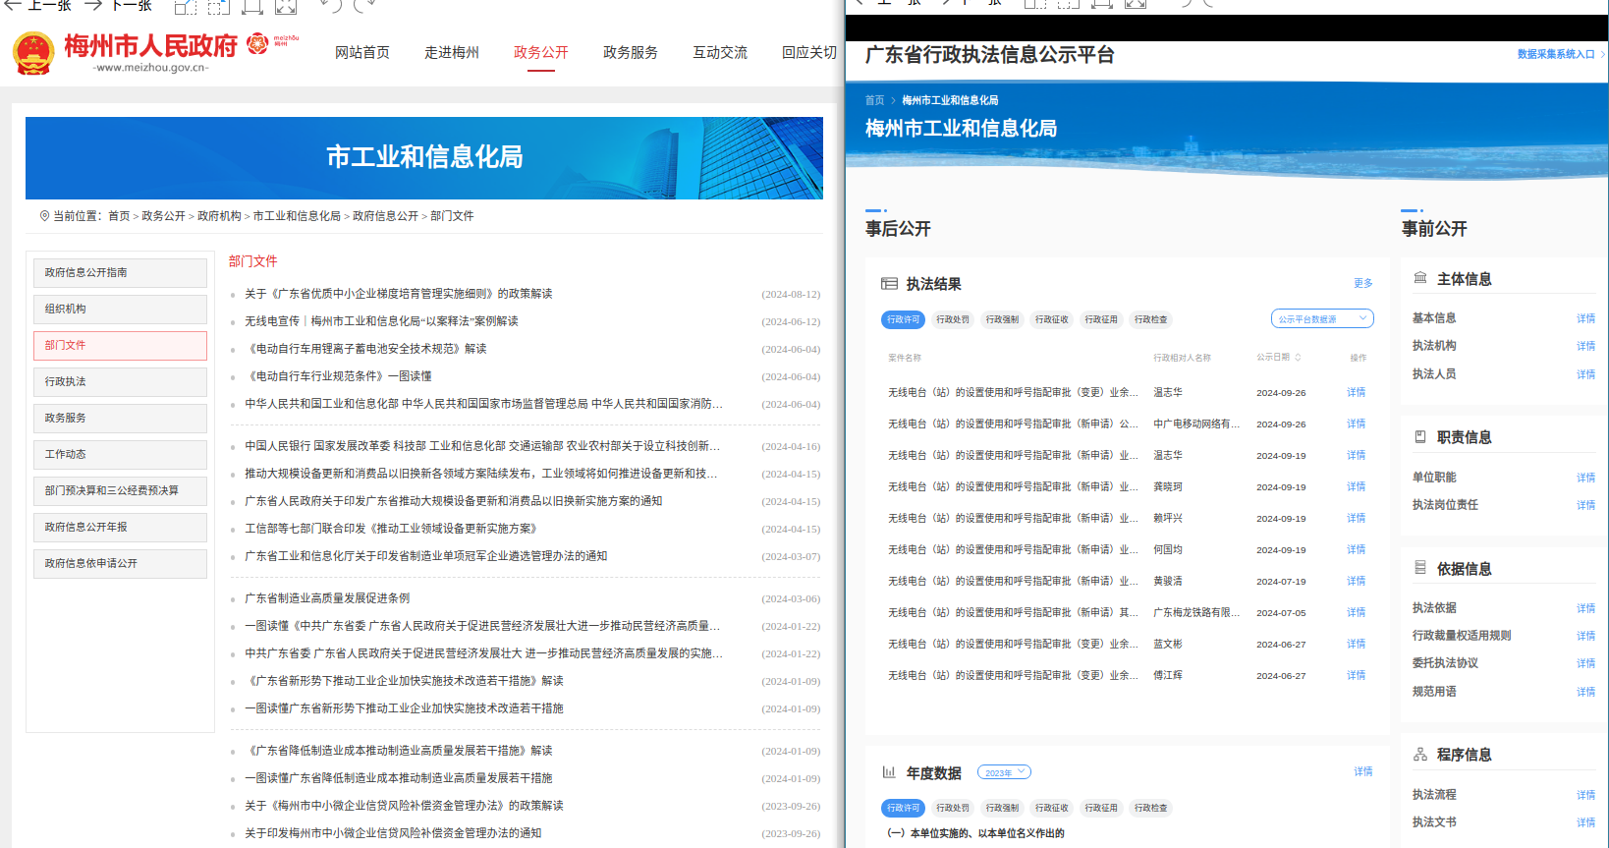The image size is (1609, 848).
Task: Open 详情 for 广东梅龙铁路有限 row
Action: (1357, 612)
